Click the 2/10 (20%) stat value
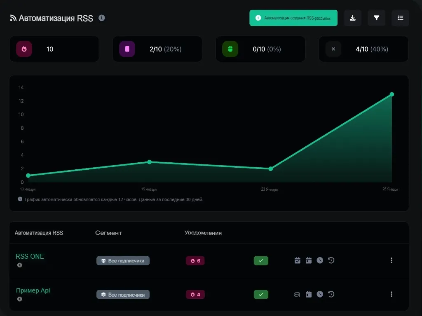 [166, 49]
